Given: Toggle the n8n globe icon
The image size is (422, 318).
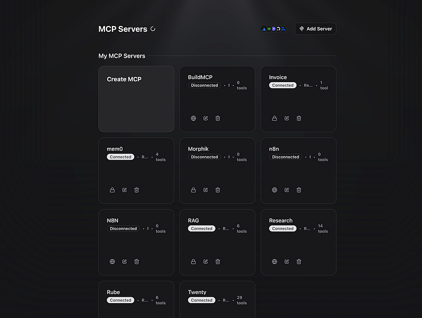Looking at the screenshot, I should pos(275,190).
